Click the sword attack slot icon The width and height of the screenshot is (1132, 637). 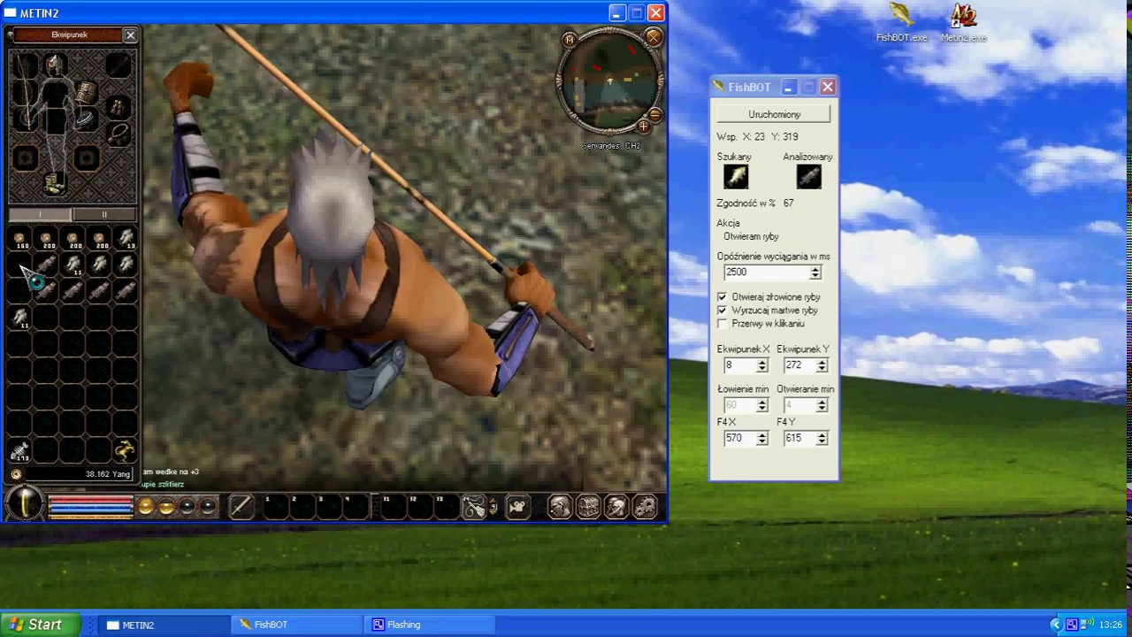(240, 506)
